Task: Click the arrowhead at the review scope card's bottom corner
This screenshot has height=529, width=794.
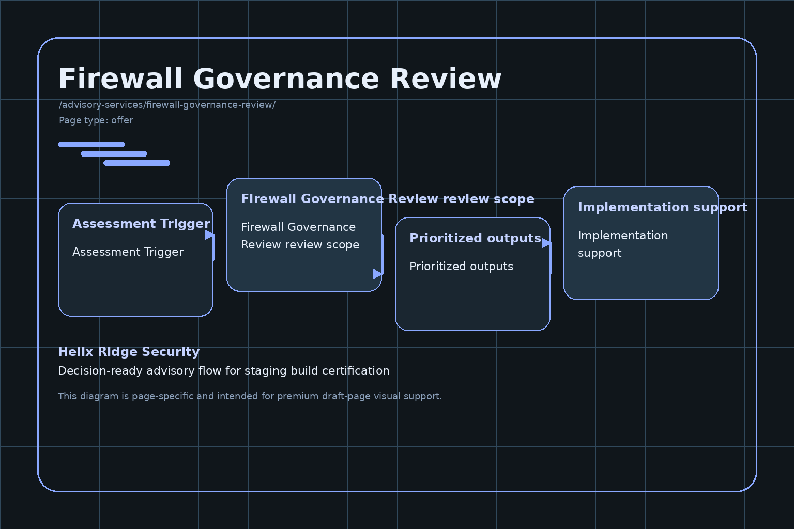Action: (x=378, y=274)
